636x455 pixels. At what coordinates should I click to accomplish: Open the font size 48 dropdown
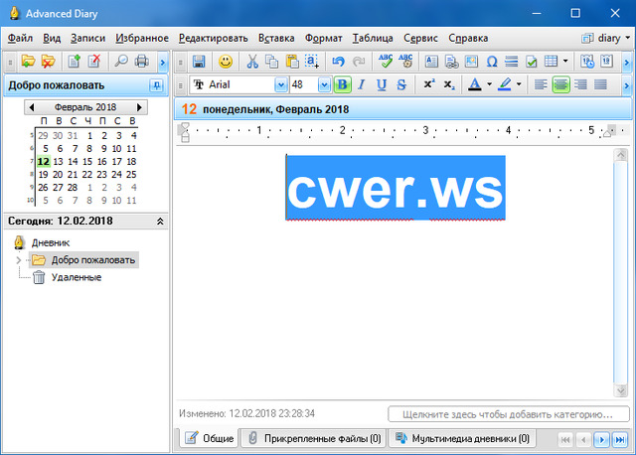tap(324, 84)
